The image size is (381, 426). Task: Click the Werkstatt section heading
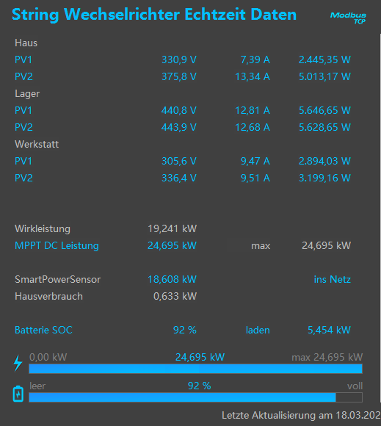(x=37, y=144)
